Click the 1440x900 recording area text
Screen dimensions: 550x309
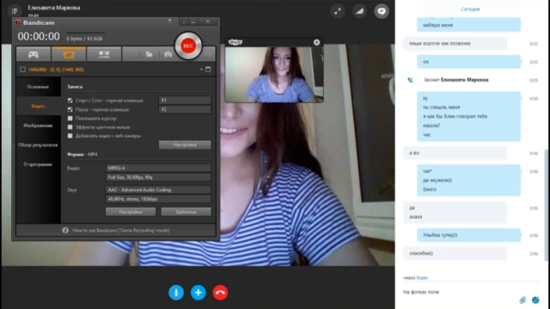coord(56,70)
